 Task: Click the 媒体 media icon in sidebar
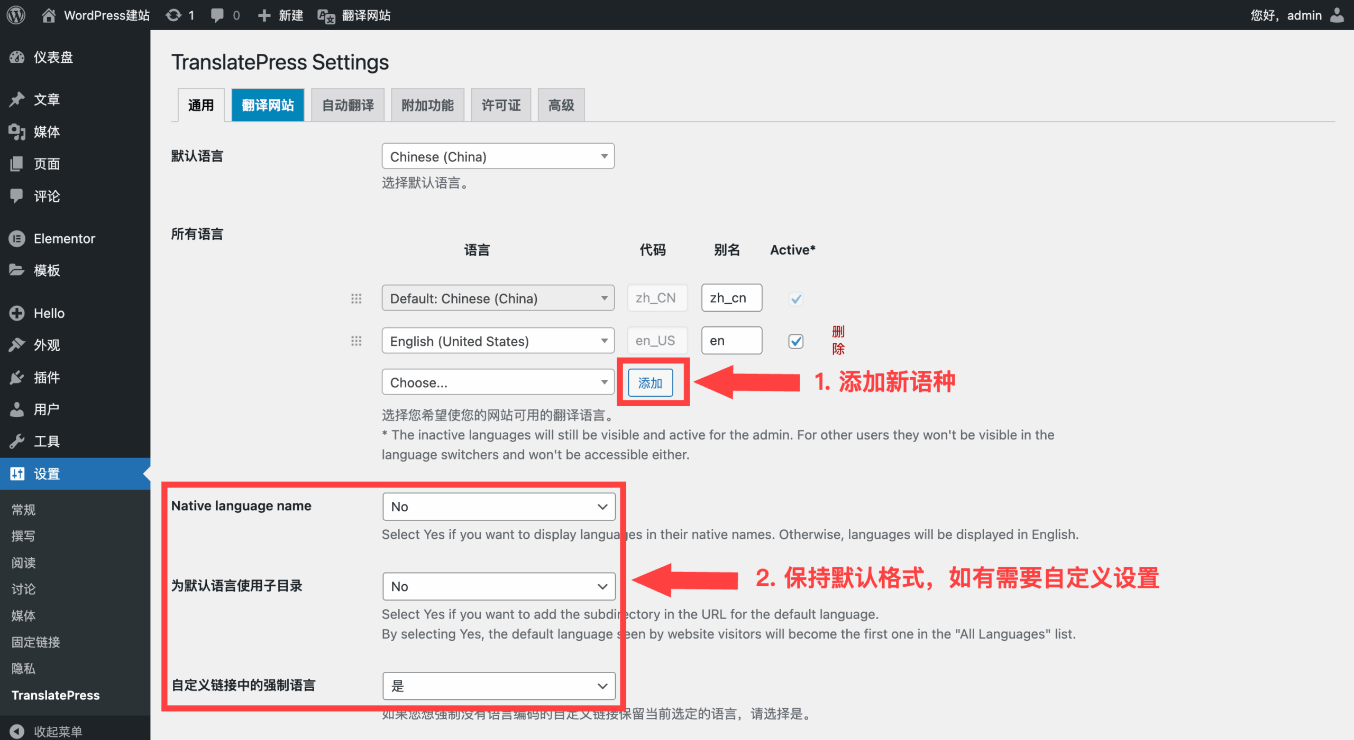tap(17, 132)
